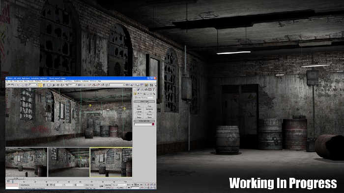Activate the Select and Rotate tool
Image resolution: width=344 pixels, height=193 pixels.
point(62,85)
